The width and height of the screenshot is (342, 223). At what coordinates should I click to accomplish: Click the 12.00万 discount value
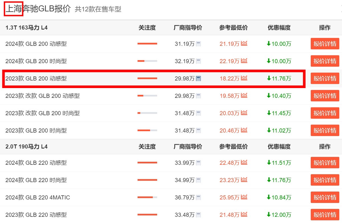279,215
